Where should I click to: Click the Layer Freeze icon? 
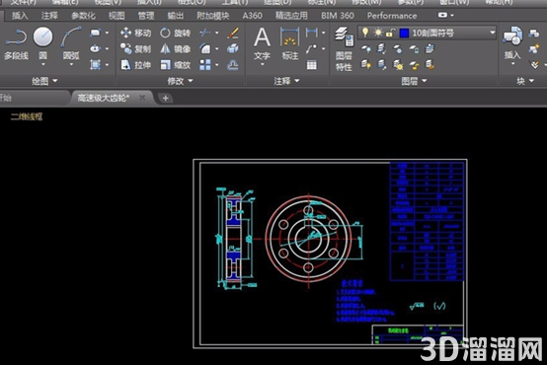pos(398,49)
